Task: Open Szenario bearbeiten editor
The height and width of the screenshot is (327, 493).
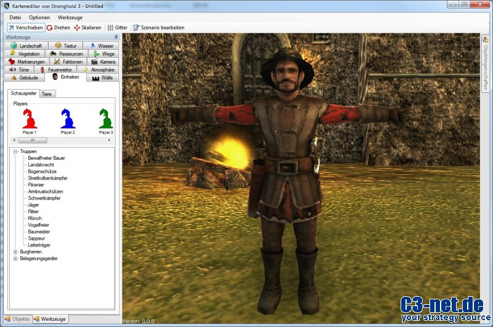Action: 159,28
